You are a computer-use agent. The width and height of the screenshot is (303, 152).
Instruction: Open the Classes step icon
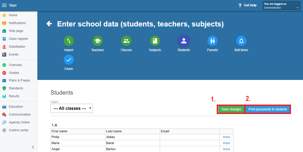[x=126, y=41]
